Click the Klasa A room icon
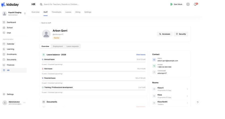Screen dimensions: 225x119 [x=154, y=89]
